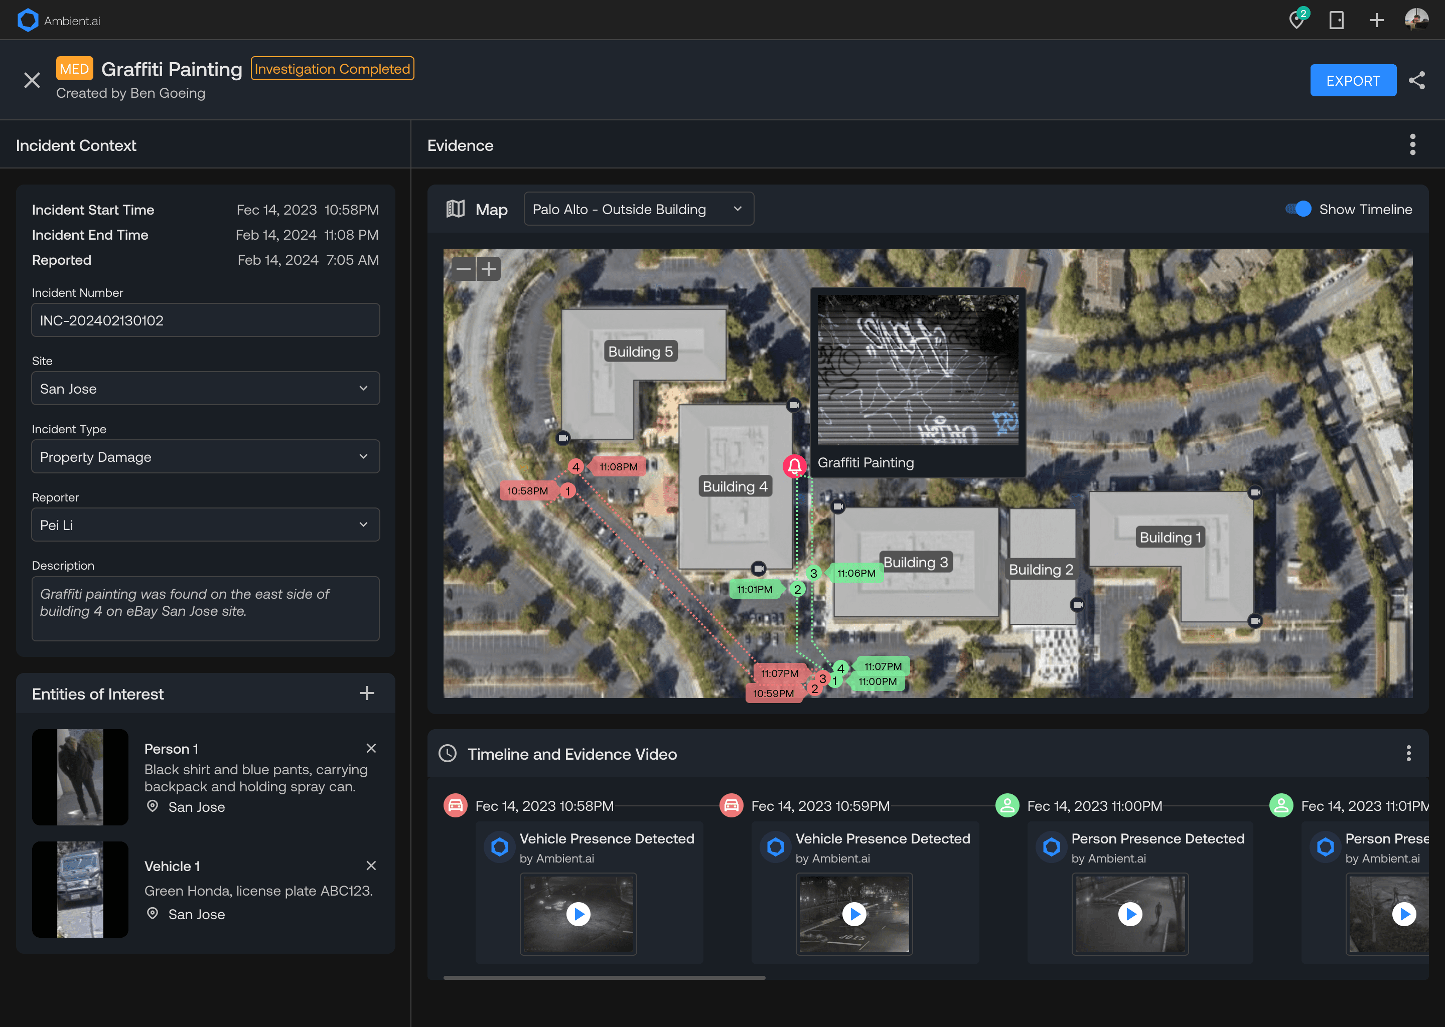Close the Graffiti Painting incident view

point(32,80)
